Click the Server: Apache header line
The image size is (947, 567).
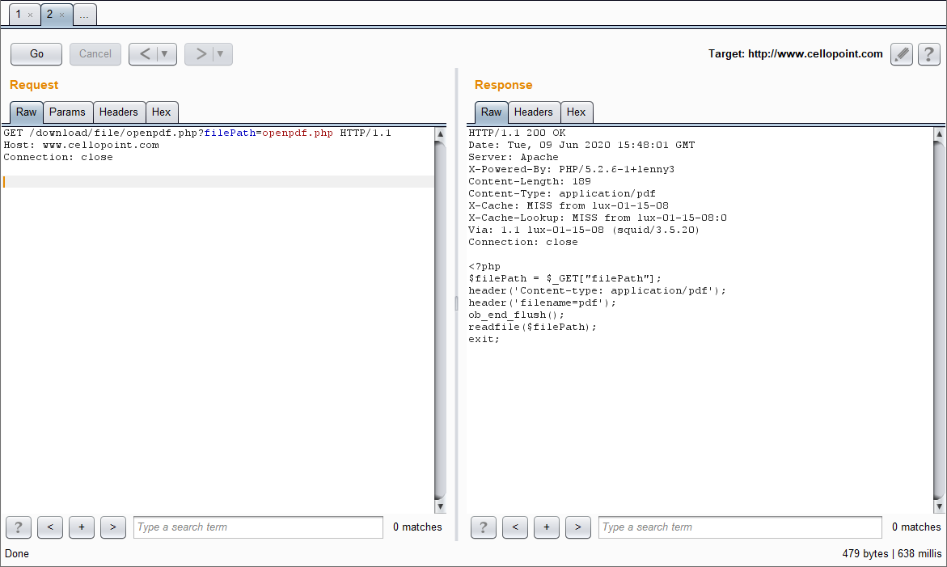click(x=514, y=157)
